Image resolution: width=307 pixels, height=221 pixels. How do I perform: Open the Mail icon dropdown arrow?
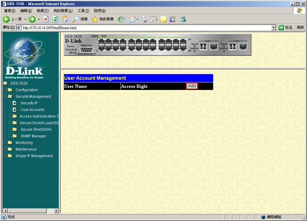point(138,19)
